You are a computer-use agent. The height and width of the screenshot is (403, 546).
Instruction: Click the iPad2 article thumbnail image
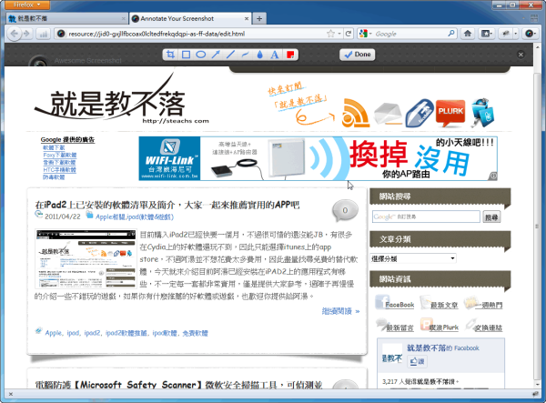[86, 258]
